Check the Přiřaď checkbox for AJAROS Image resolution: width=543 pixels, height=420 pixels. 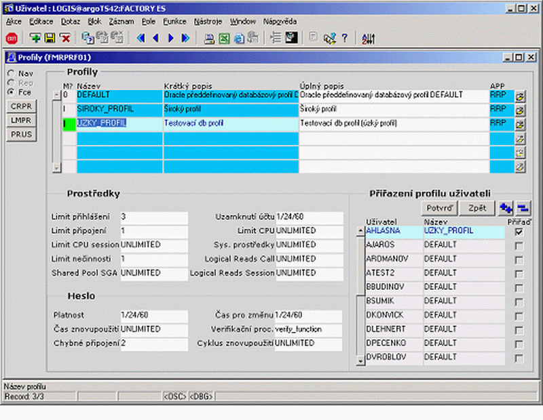coord(519,246)
